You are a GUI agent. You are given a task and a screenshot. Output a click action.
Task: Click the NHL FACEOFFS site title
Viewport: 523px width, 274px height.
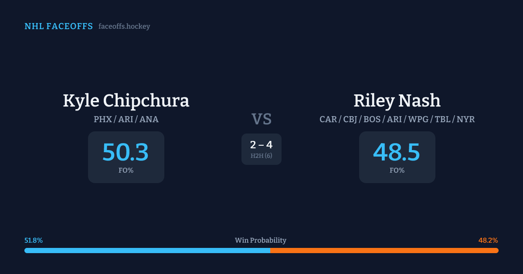tap(58, 27)
